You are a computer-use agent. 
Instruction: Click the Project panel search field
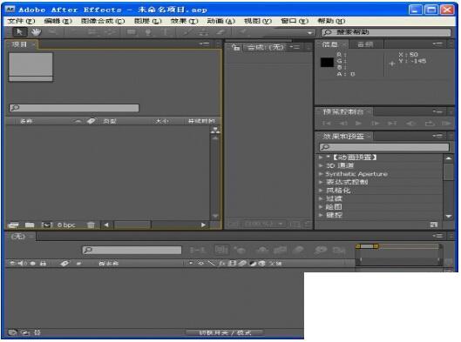[x=74, y=108]
